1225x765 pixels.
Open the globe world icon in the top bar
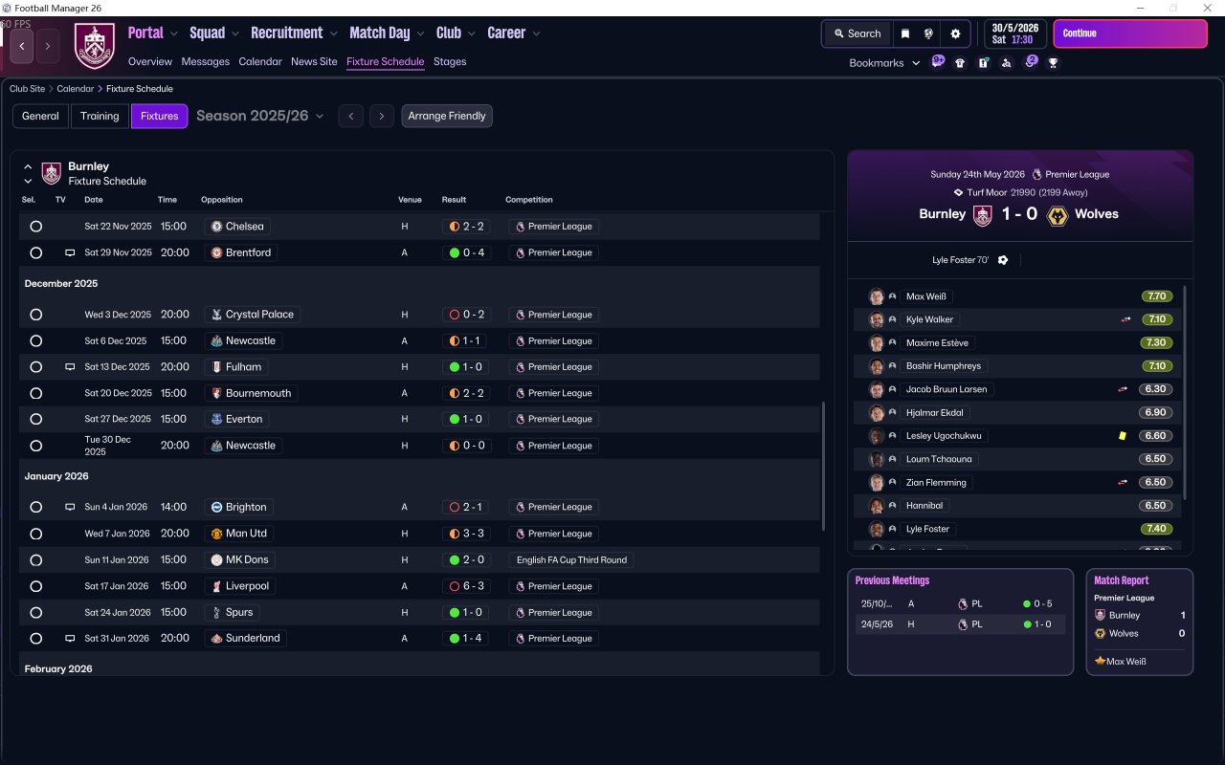[928, 33]
